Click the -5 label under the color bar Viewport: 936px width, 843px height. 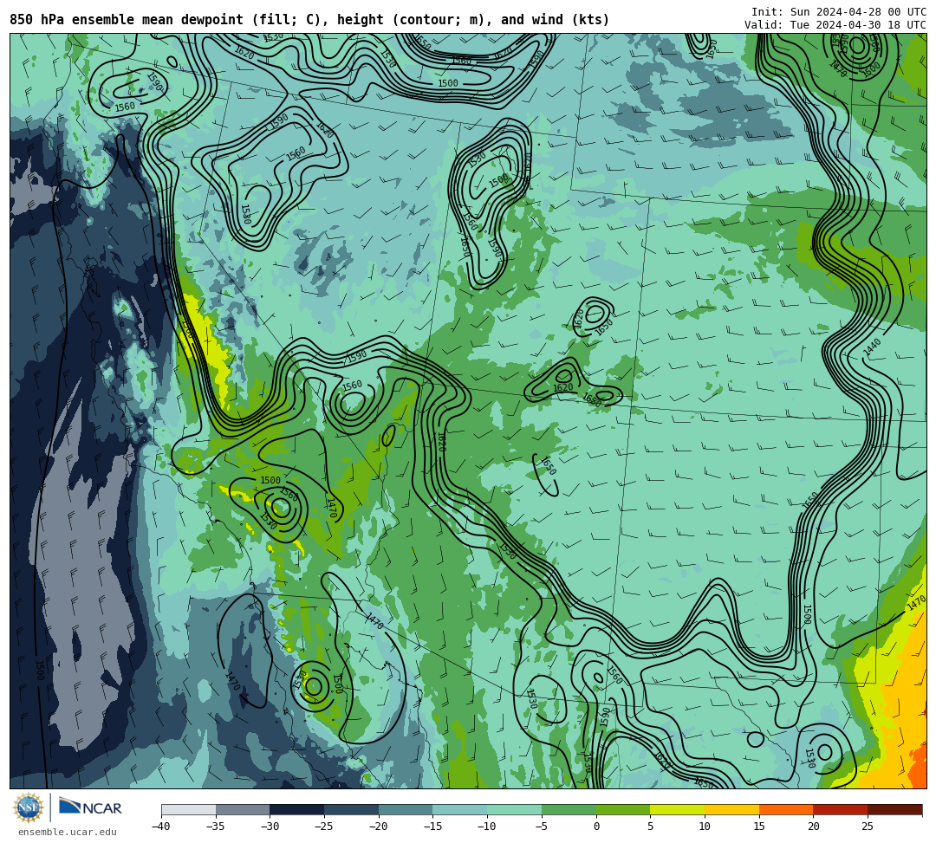(x=541, y=827)
